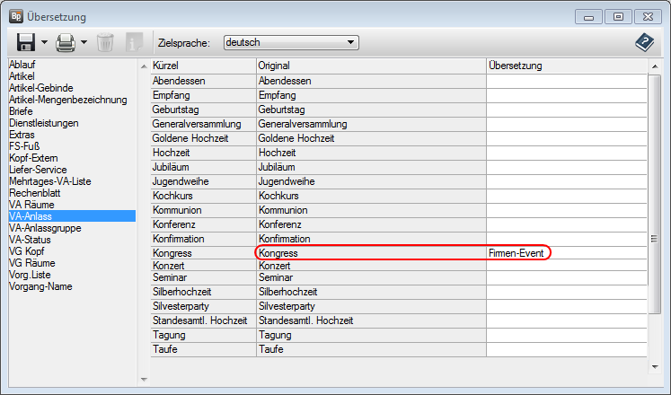This screenshot has height=395, width=671.
Task: Expand the print options dropdown arrow
Action: tap(84, 42)
